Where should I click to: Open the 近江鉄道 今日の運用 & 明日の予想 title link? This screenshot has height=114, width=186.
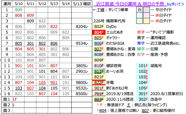[x=130, y=4]
